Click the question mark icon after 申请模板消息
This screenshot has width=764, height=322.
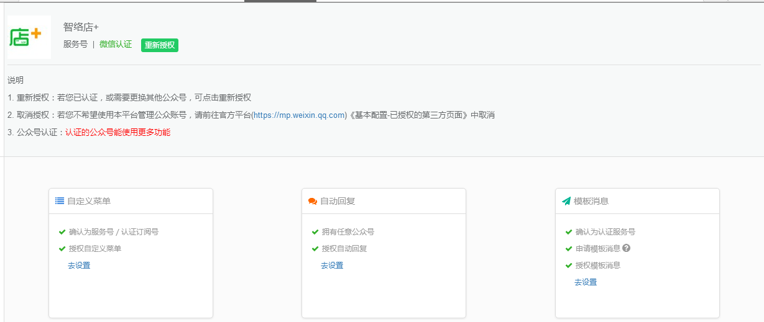tap(627, 248)
